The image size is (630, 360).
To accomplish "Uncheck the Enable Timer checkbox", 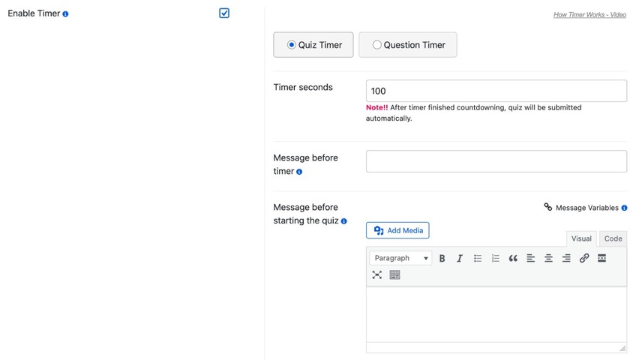I will tap(224, 13).
